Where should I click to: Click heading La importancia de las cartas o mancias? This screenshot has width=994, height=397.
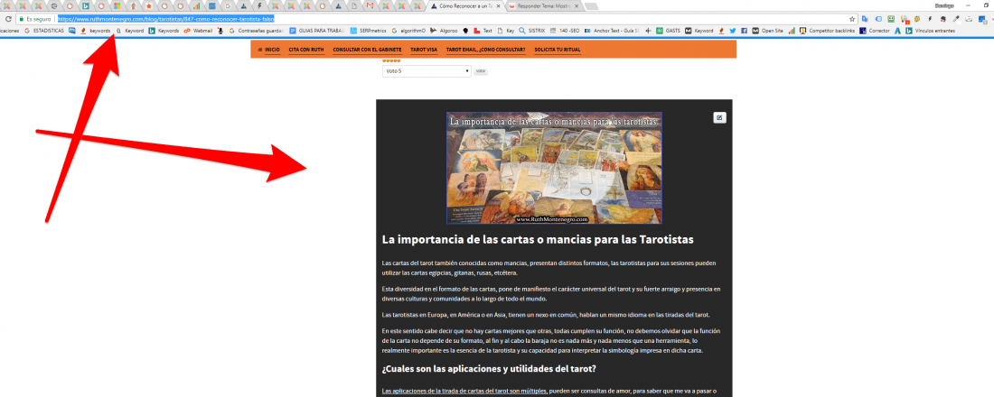pos(538,240)
